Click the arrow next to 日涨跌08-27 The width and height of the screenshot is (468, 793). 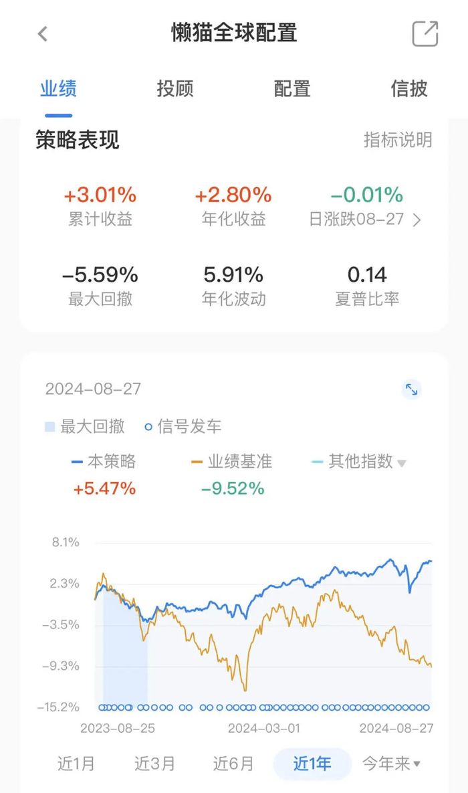click(x=419, y=219)
